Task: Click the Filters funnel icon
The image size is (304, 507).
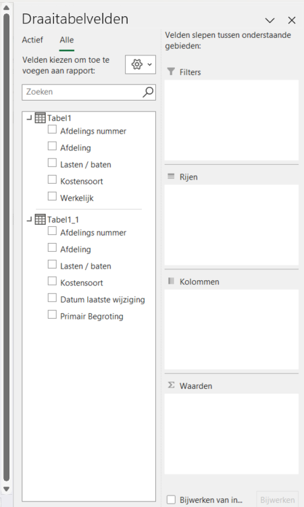Action: 171,72
